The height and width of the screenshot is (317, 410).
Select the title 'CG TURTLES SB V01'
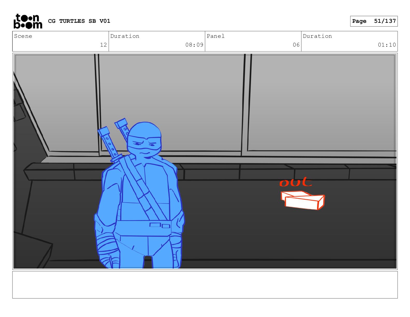(x=79, y=21)
